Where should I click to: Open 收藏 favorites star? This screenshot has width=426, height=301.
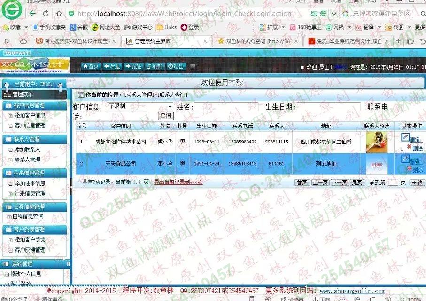pyautogui.click(x=12, y=27)
